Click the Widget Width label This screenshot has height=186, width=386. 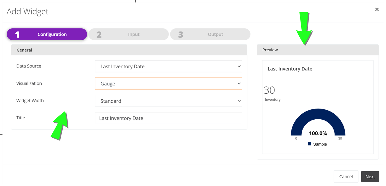[30, 101]
